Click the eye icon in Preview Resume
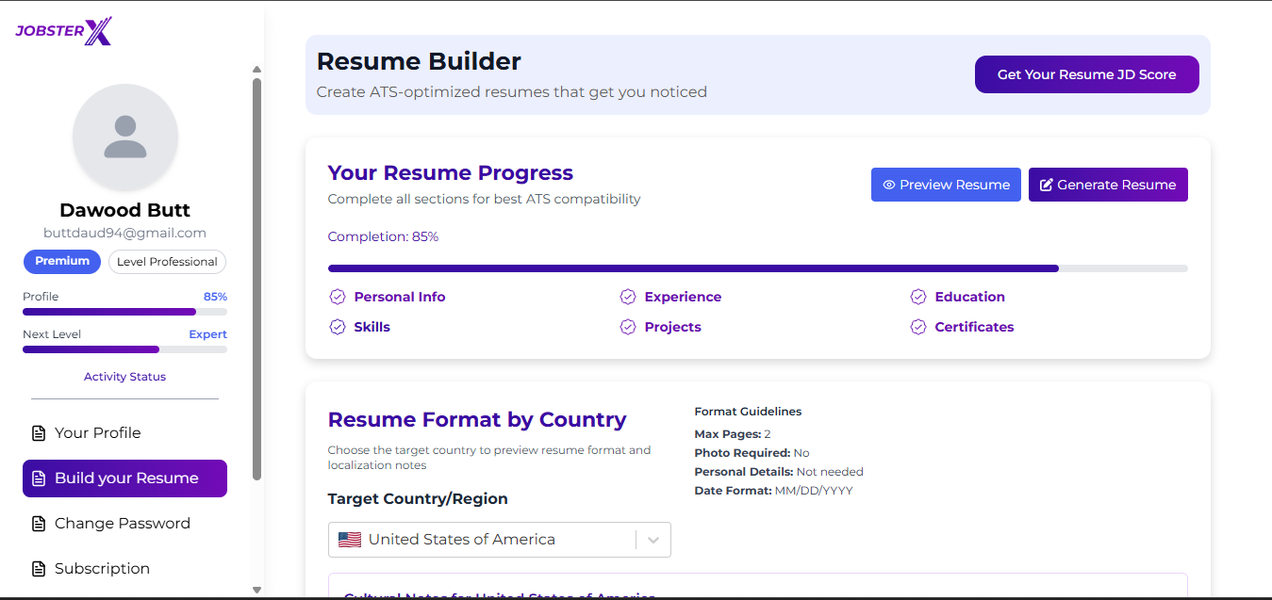The width and height of the screenshot is (1272, 600). [888, 186]
